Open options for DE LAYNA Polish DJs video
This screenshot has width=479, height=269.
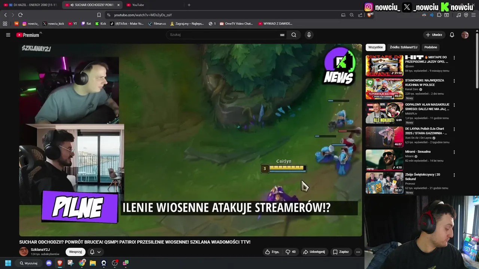click(x=454, y=129)
